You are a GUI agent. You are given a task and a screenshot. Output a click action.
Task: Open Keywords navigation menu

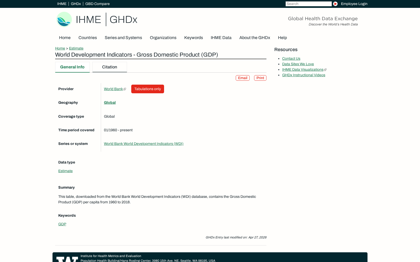[193, 38]
